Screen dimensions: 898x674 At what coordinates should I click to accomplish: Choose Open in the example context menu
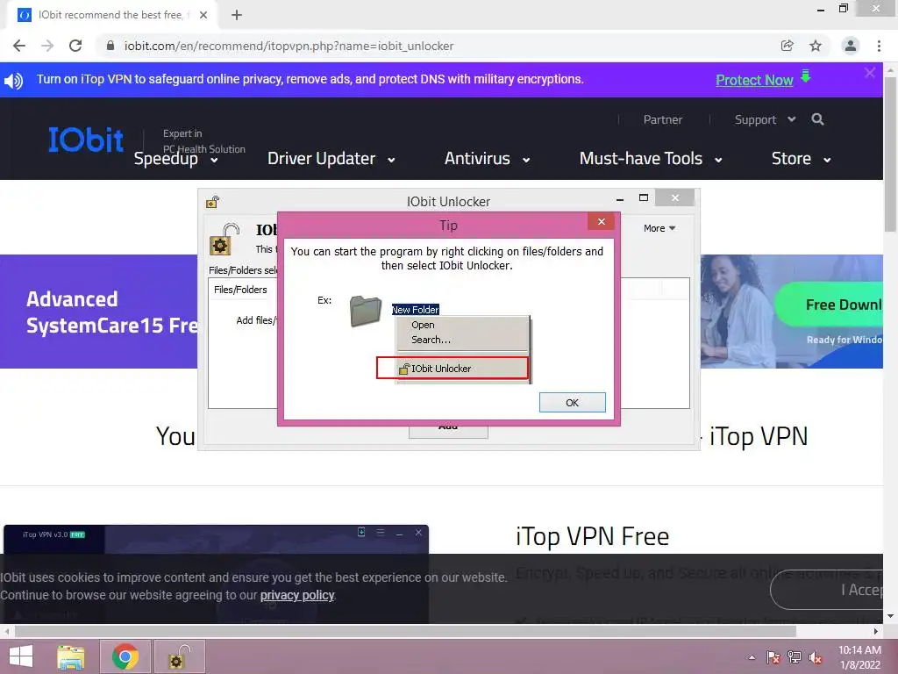point(423,325)
